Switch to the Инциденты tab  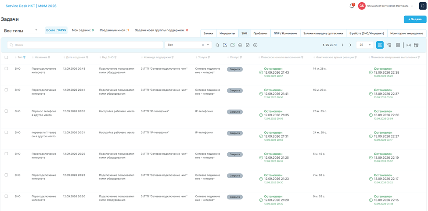click(x=227, y=33)
